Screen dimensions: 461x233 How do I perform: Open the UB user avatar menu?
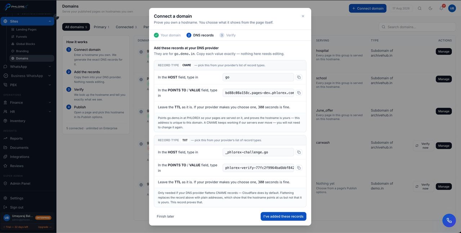click(x=452, y=8)
